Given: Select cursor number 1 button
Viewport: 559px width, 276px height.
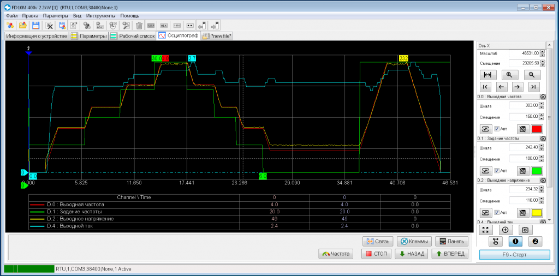Looking at the screenshot, I should point(515,242).
